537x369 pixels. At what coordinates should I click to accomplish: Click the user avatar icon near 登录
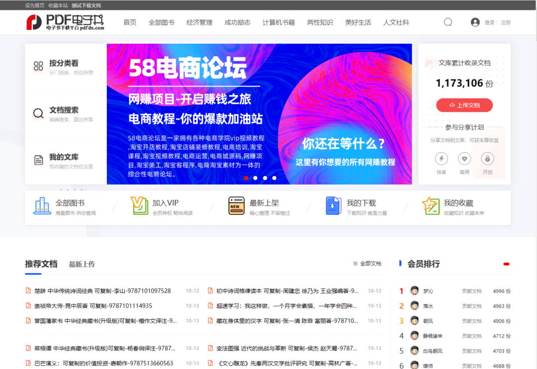[x=475, y=22]
